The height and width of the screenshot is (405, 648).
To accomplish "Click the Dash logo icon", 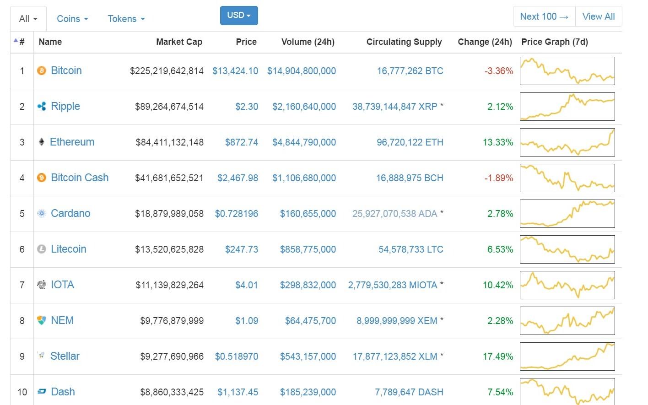I will [x=42, y=392].
